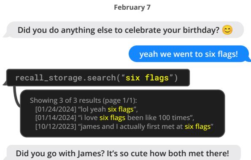The width and height of the screenshot is (251, 160).
Task: Click the smiling emoji in birthday message
Action: click(x=227, y=30)
